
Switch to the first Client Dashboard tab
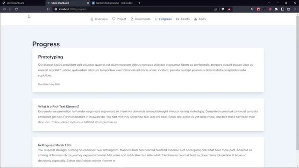point(23,3)
